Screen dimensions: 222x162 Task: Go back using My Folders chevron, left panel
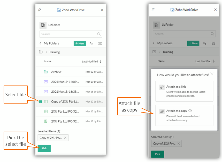pyautogui.click(x=40, y=43)
